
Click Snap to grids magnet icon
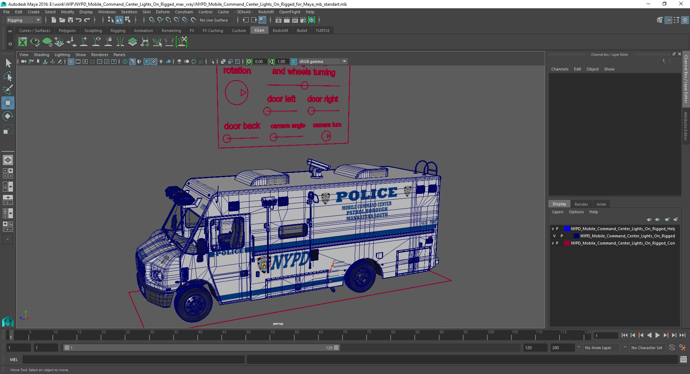coord(152,20)
